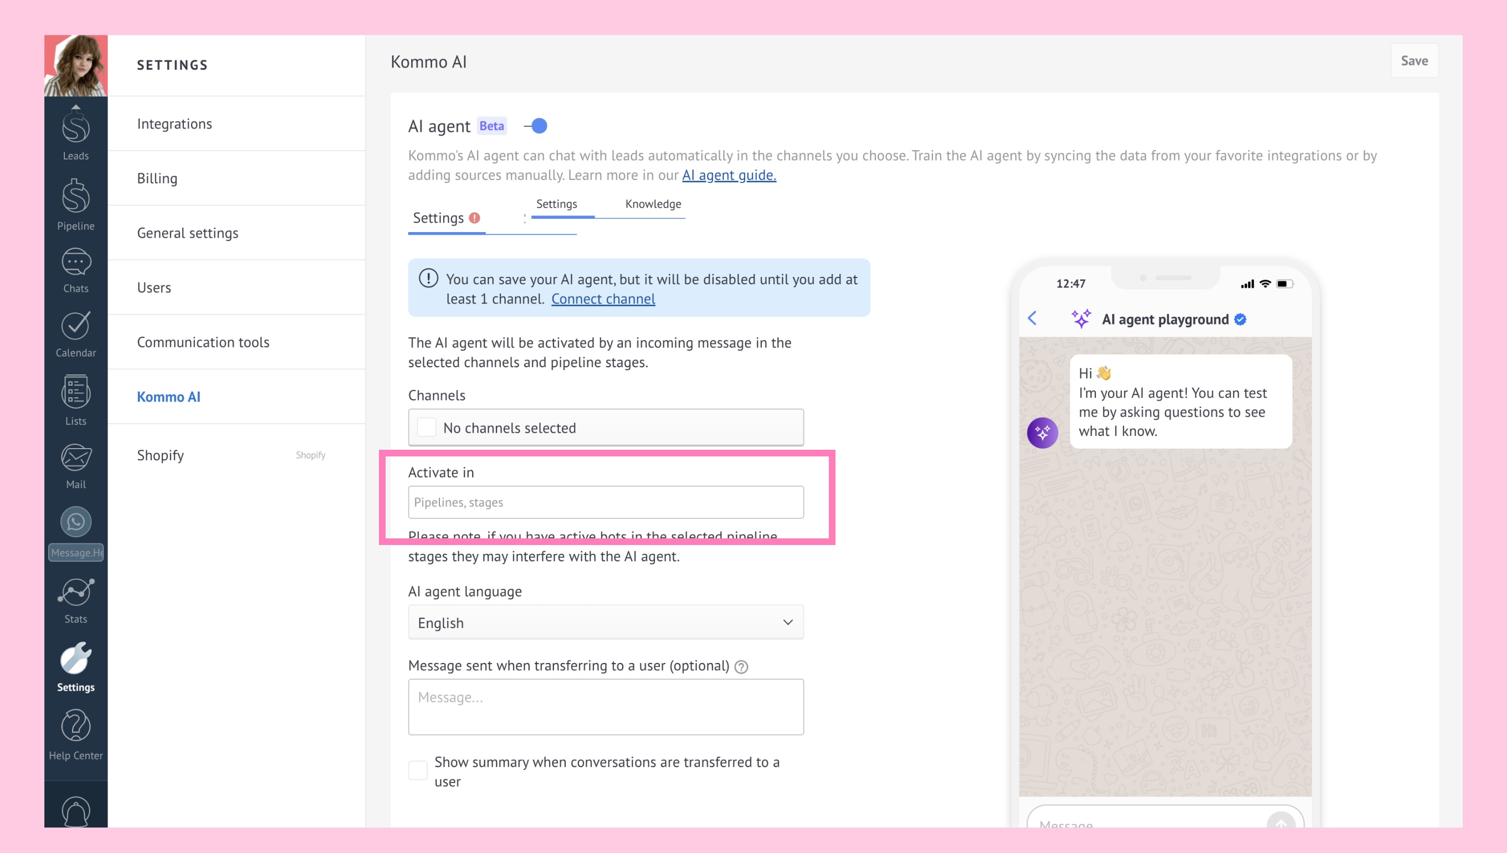Click the Connect channel link
1507x853 pixels.
[x=603, y=299]
